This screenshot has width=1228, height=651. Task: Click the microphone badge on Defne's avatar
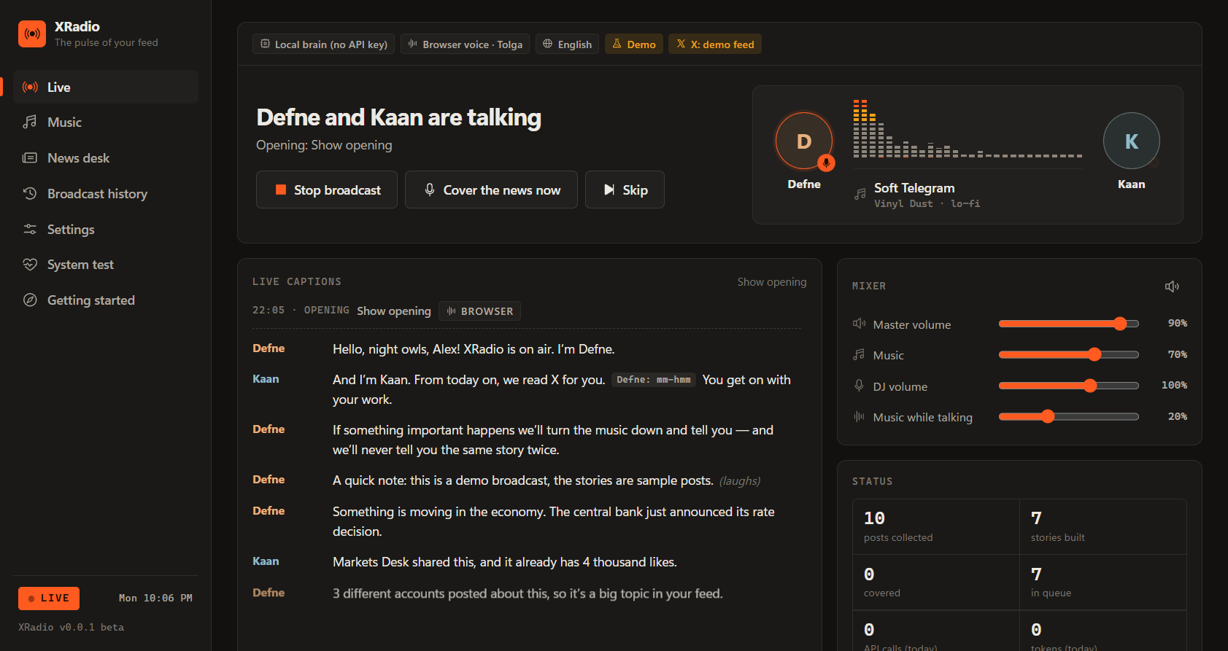click(x=826, y=163)
